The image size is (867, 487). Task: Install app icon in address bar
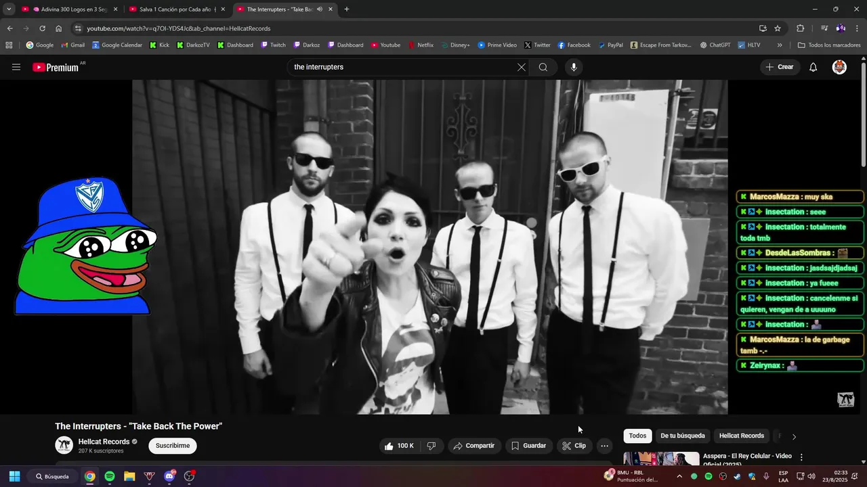pos(763,28)
